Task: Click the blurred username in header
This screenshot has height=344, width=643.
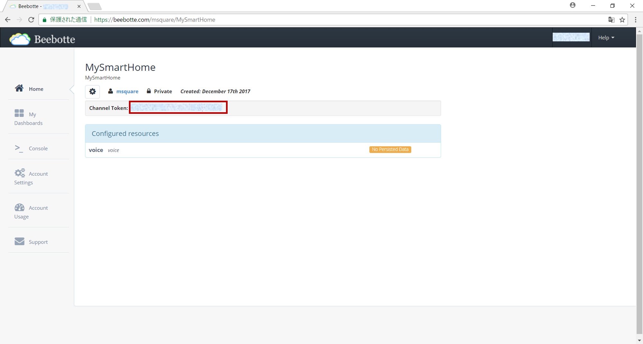Action: tap(571, 37)
